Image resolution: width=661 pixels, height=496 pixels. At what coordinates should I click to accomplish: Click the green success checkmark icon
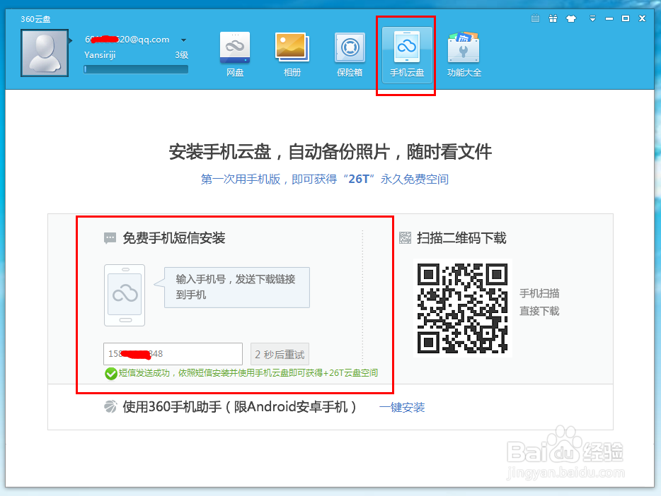111,374
